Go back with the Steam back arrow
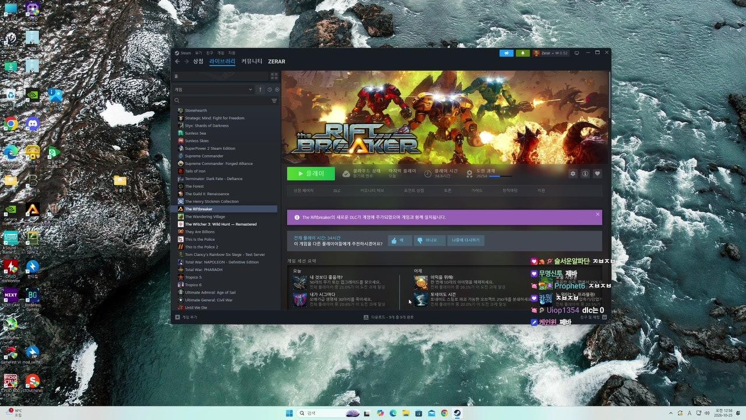The height and width of the screenshot is (420, 746). [177, 61]
